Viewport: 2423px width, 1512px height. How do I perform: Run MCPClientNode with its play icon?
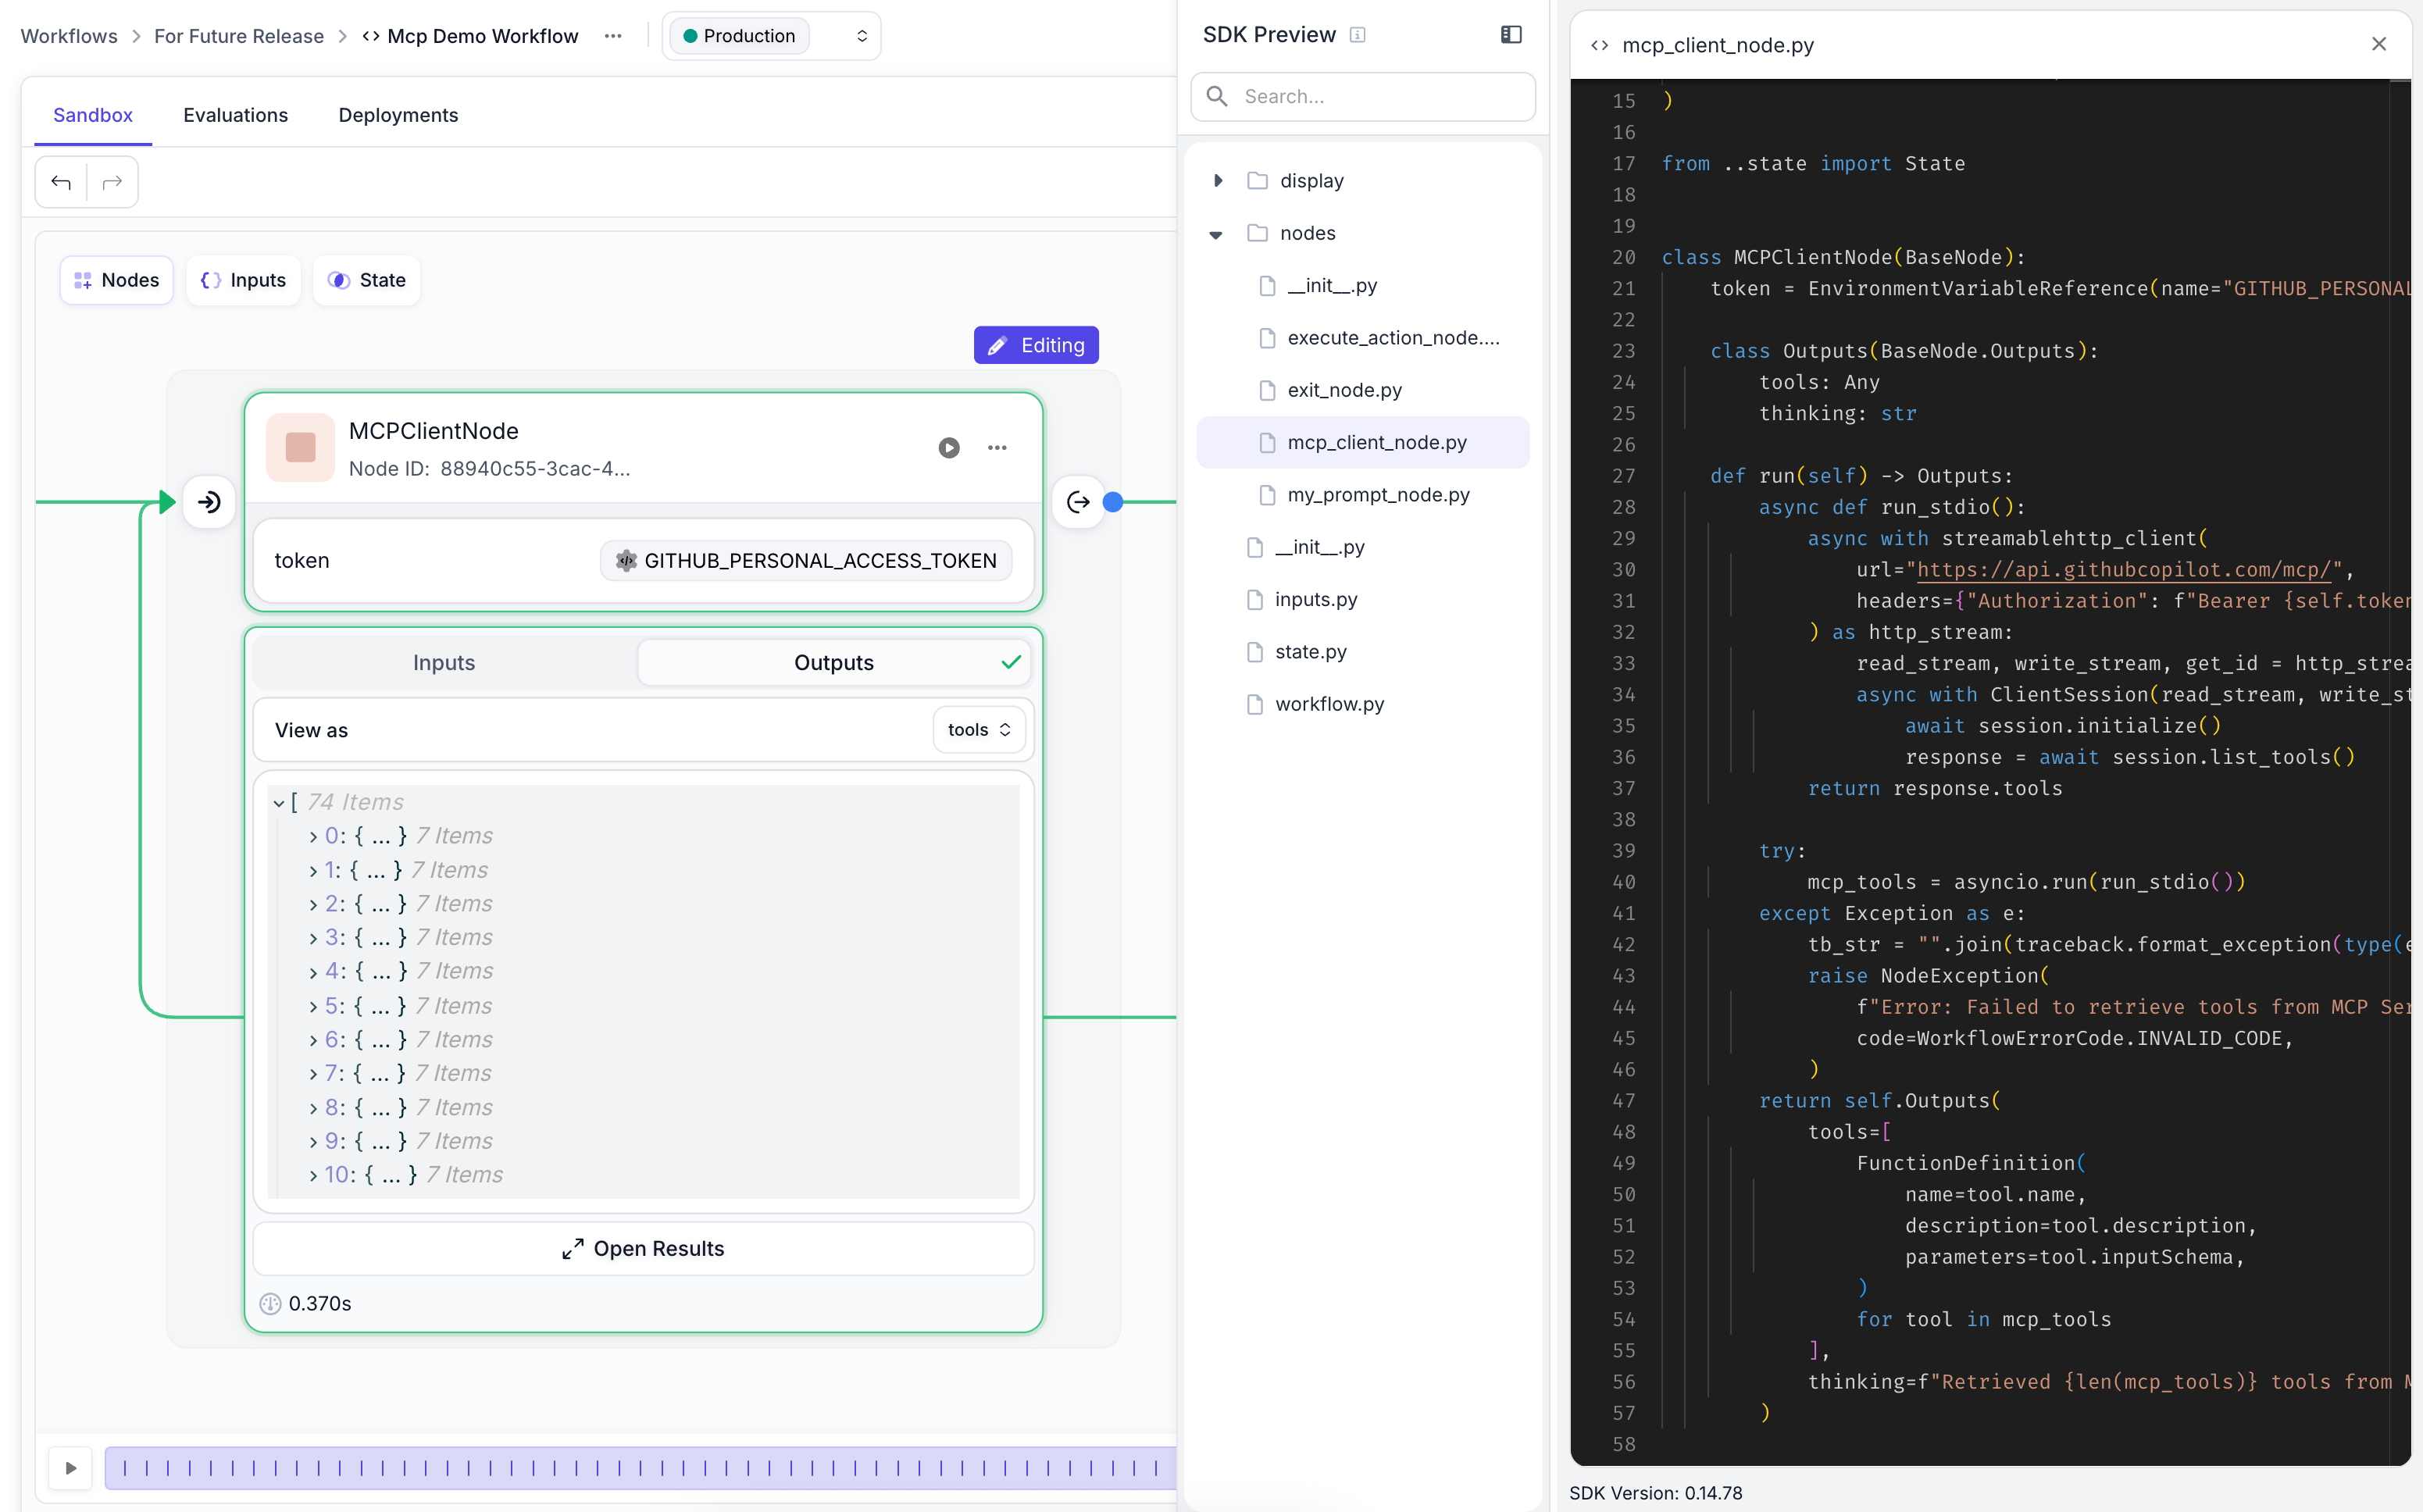point(948,448)
